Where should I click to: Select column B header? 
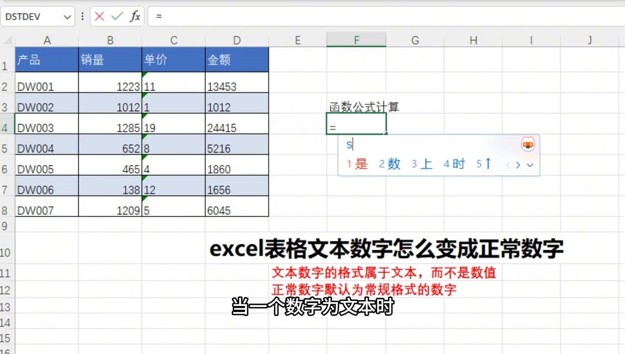click(110, 40)
